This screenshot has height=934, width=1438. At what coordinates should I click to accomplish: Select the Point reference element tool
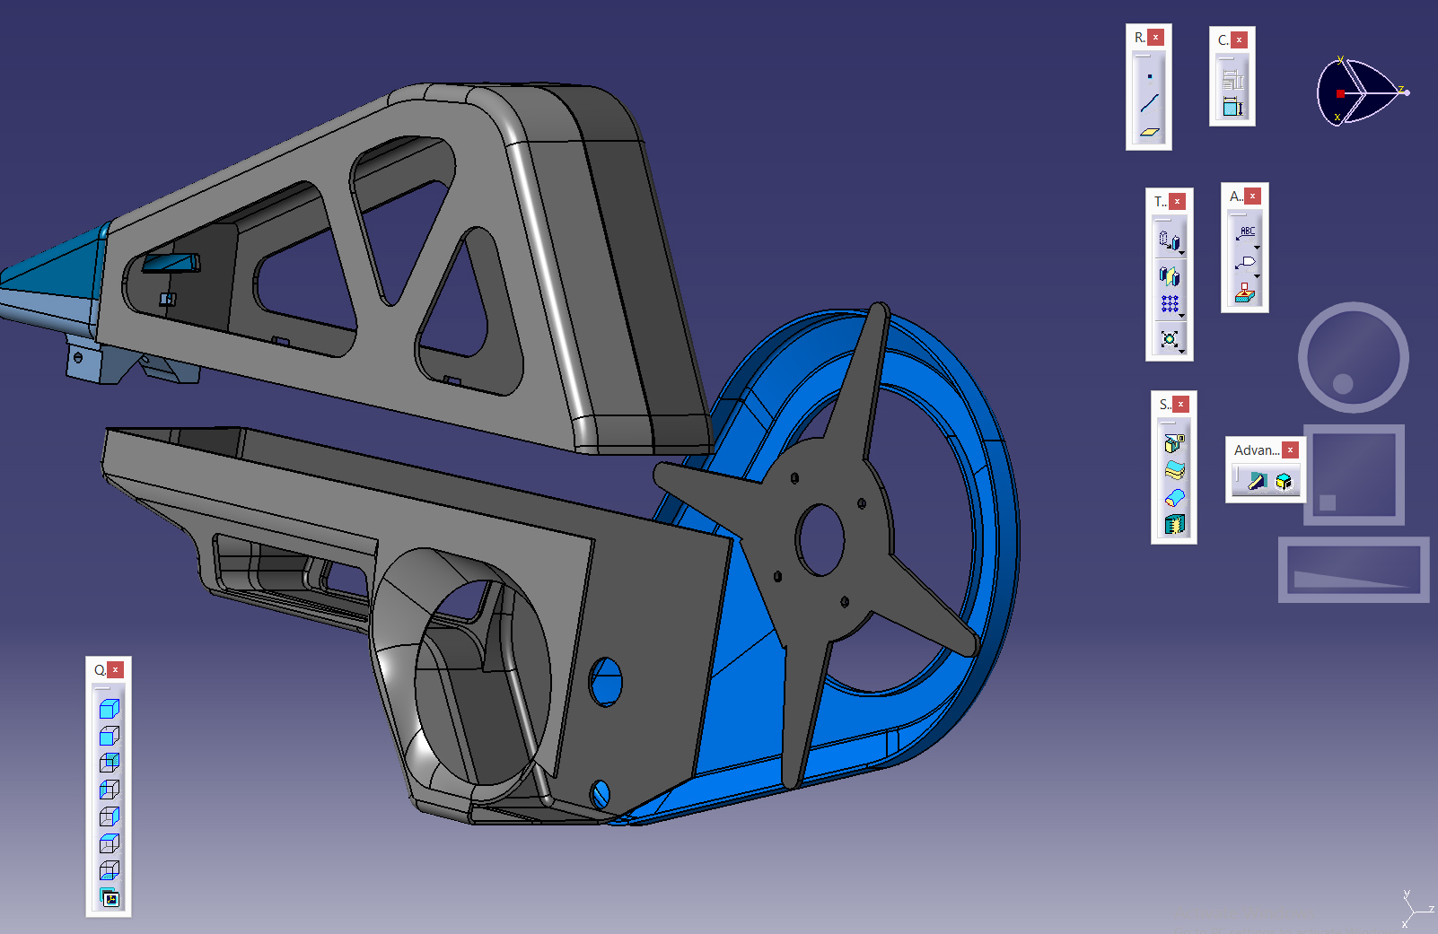(1149, 76)
